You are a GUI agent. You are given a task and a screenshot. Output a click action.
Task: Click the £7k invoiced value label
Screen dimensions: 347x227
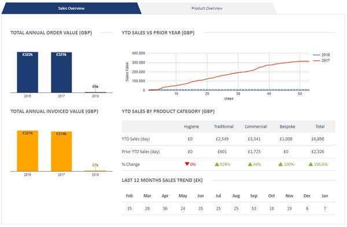click(95, 165)
